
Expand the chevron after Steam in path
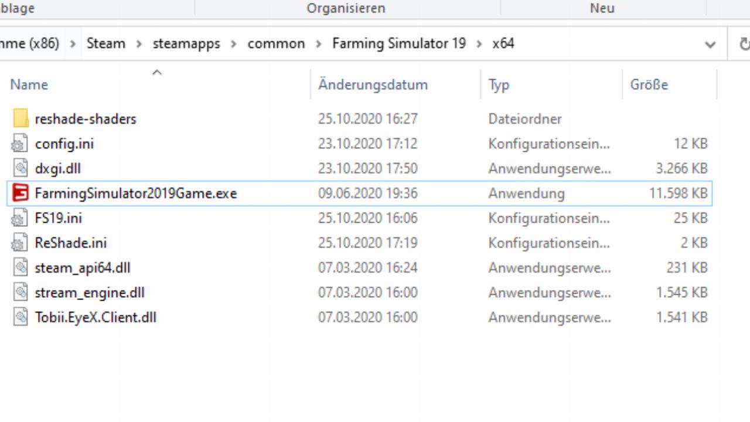(x=139, y=44)
